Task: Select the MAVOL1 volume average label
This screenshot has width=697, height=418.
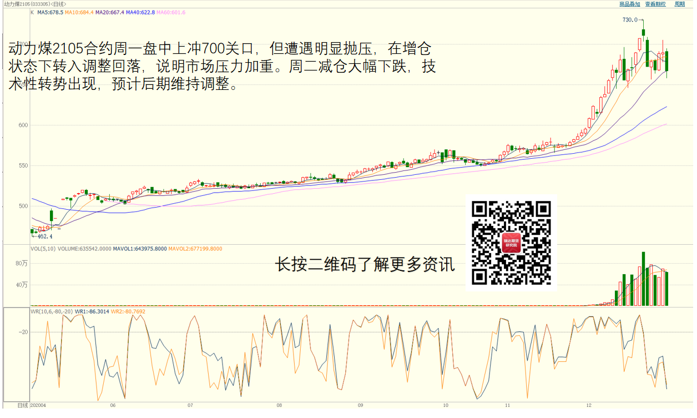Action: point(139,249)
